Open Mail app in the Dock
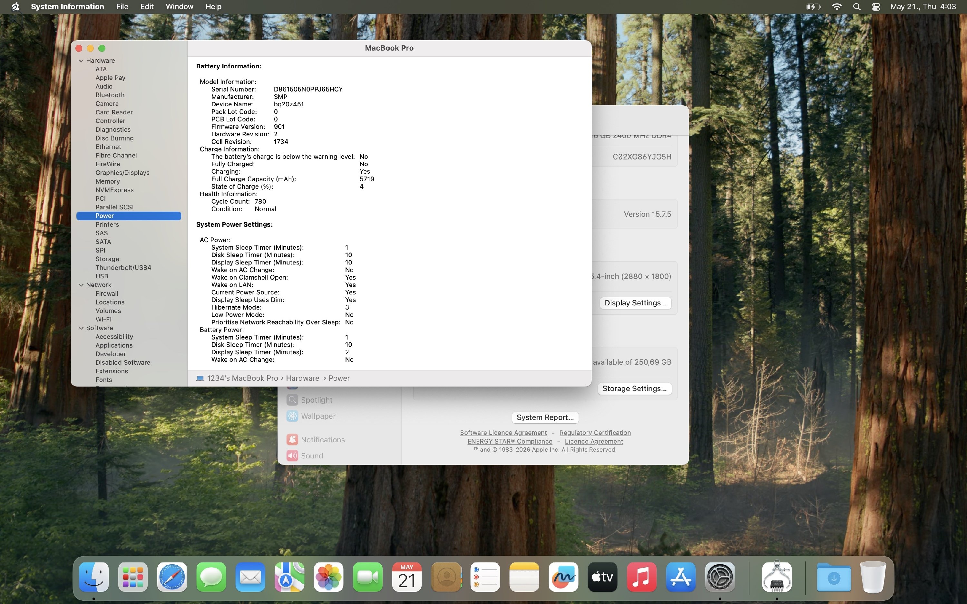Image resolution: width=967 pixels, height=604 pixels. tap(250, 577)
